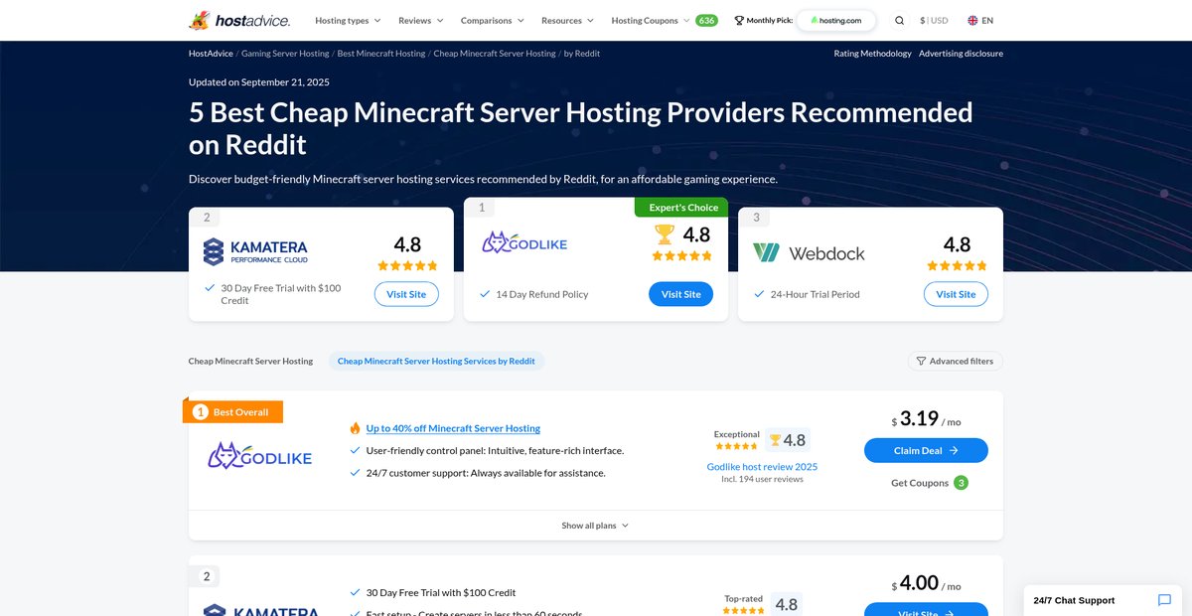This screenshot has width=1192, height=616.
Task: Expand the Reviews menu
Action: point(420,20)
